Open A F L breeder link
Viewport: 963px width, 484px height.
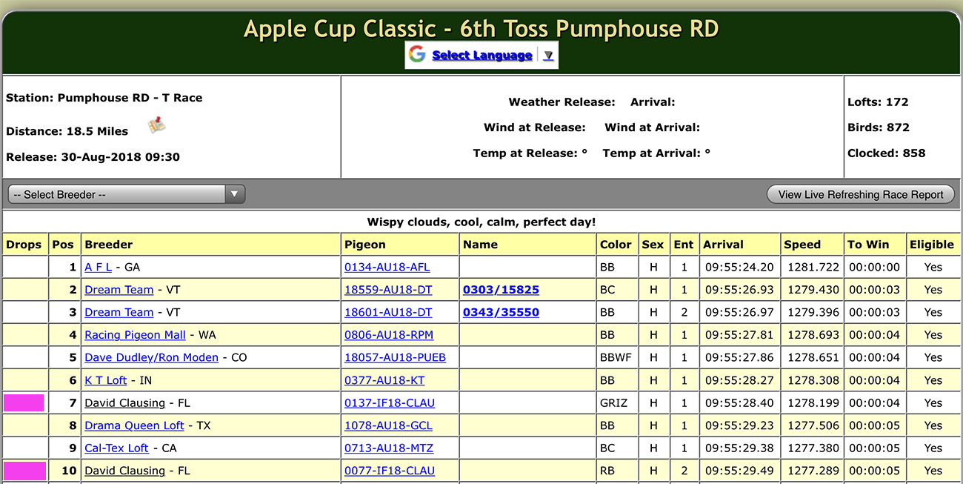99,267
